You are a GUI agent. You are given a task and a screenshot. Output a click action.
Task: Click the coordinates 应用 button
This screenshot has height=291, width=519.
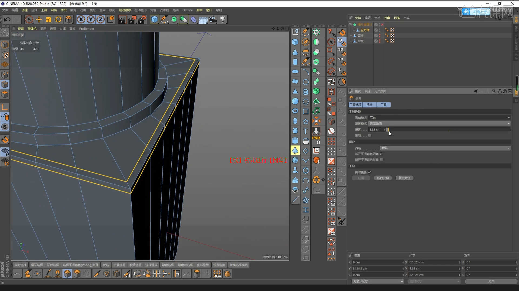tap(491, 282)
